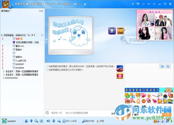Click the music note accompaniment button
The image size is (174, 125).
(88, 121)
